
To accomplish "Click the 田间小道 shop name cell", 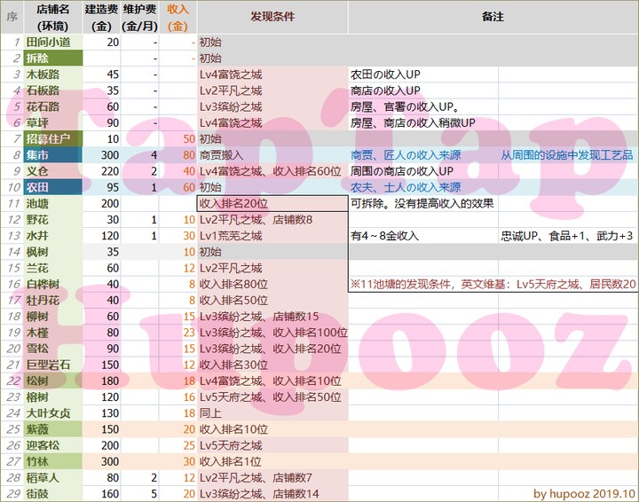I will point(53,42).
